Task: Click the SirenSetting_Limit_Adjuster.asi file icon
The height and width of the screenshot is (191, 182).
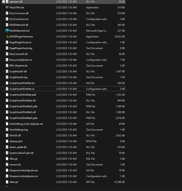Action: [x=7, y=124]
